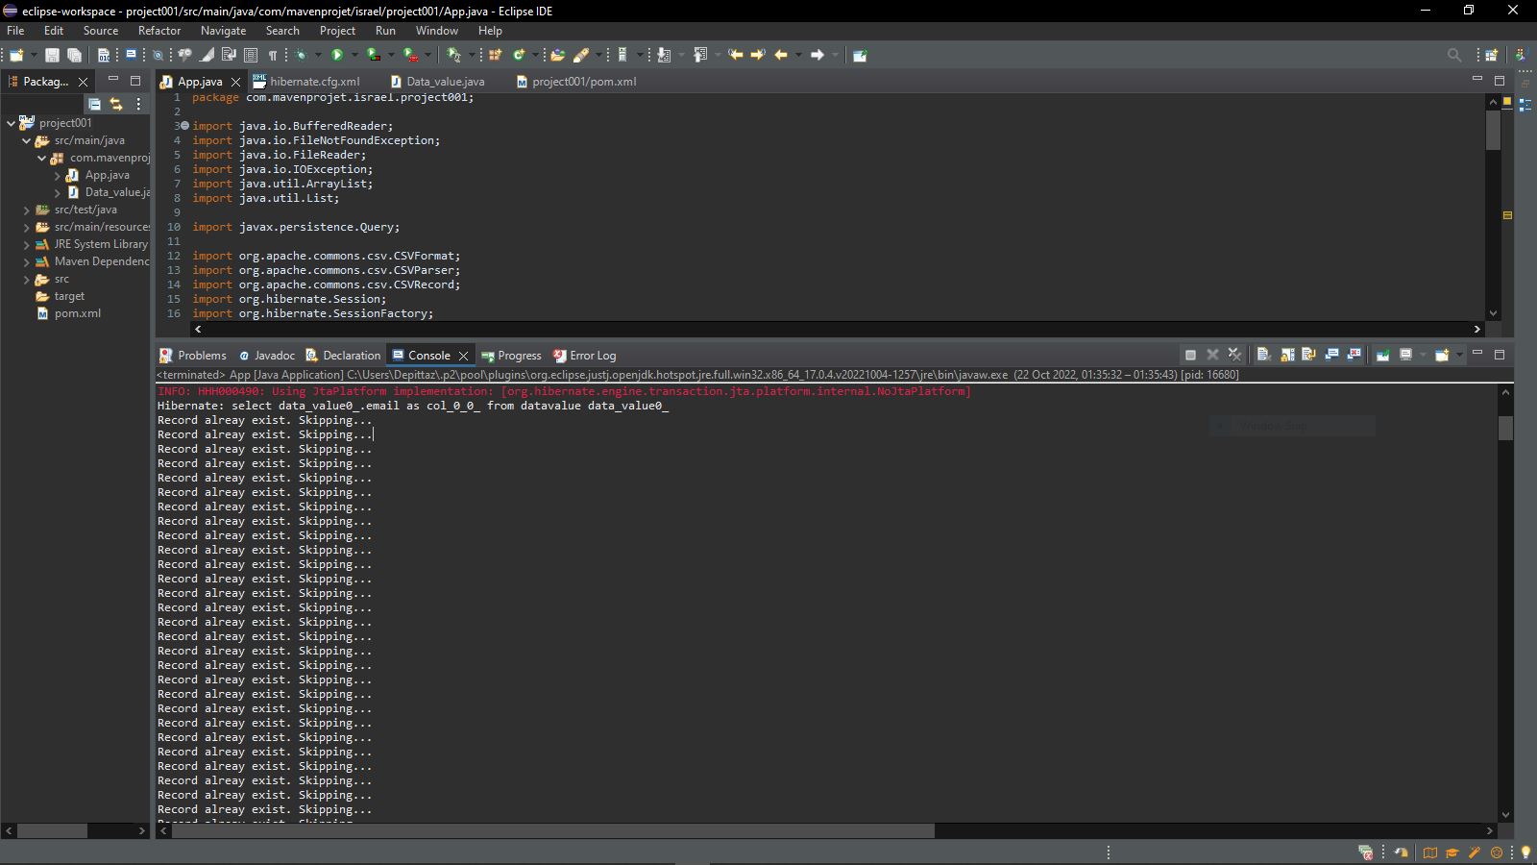The width and height of the screenshot is (1537, 865).
Task: Open the Refactor menu
Action: 159,30
